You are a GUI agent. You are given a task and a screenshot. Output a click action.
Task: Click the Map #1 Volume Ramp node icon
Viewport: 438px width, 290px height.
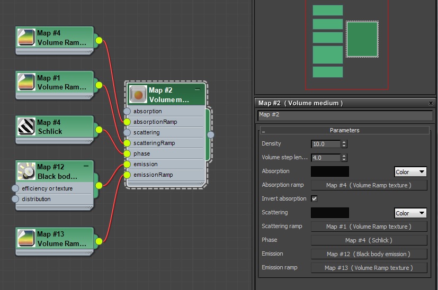(26, 82)
